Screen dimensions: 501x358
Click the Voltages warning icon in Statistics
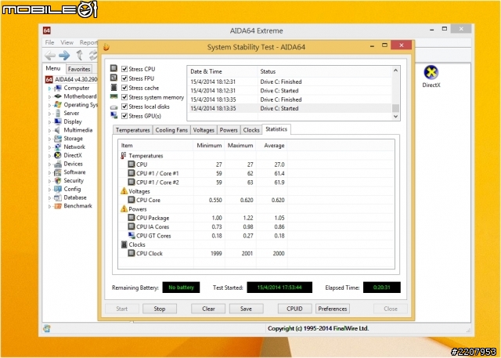124,191
